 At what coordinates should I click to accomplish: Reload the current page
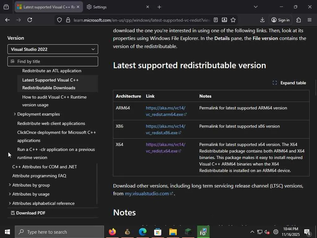click(30, 20)
